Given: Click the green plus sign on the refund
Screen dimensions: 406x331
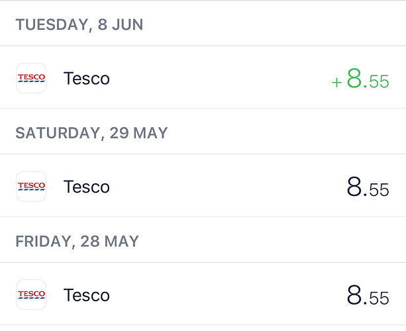Looking at the screenshot, I should [x=336, y=81].
